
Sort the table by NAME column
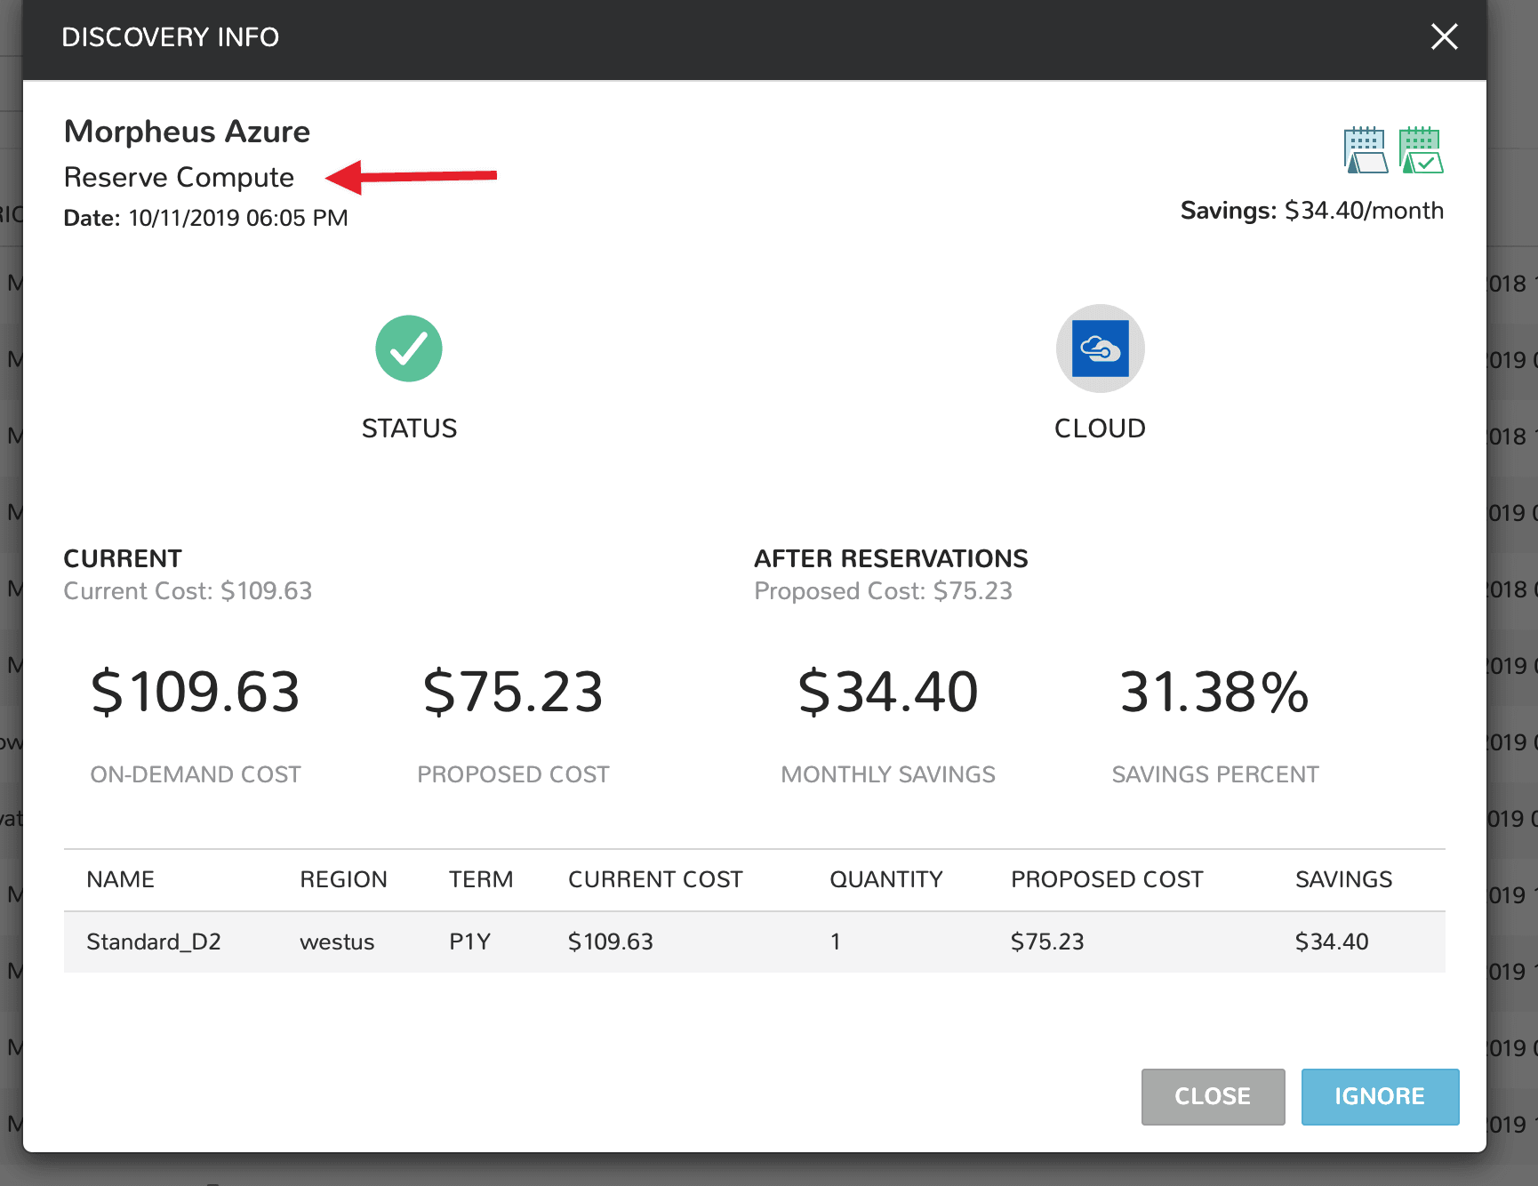pos(119,879)
